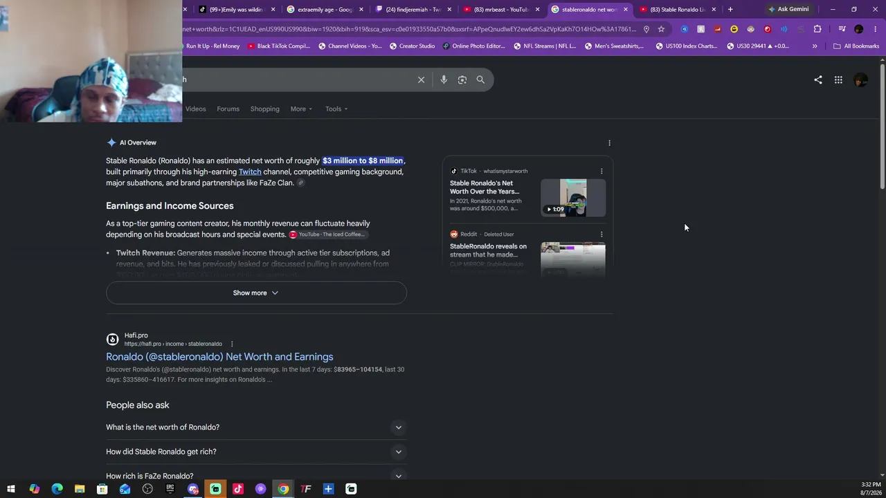This screenshot has width=886, height=498.
Task: Expand AI Overview with Show more
Action: (x=256, y=293)
